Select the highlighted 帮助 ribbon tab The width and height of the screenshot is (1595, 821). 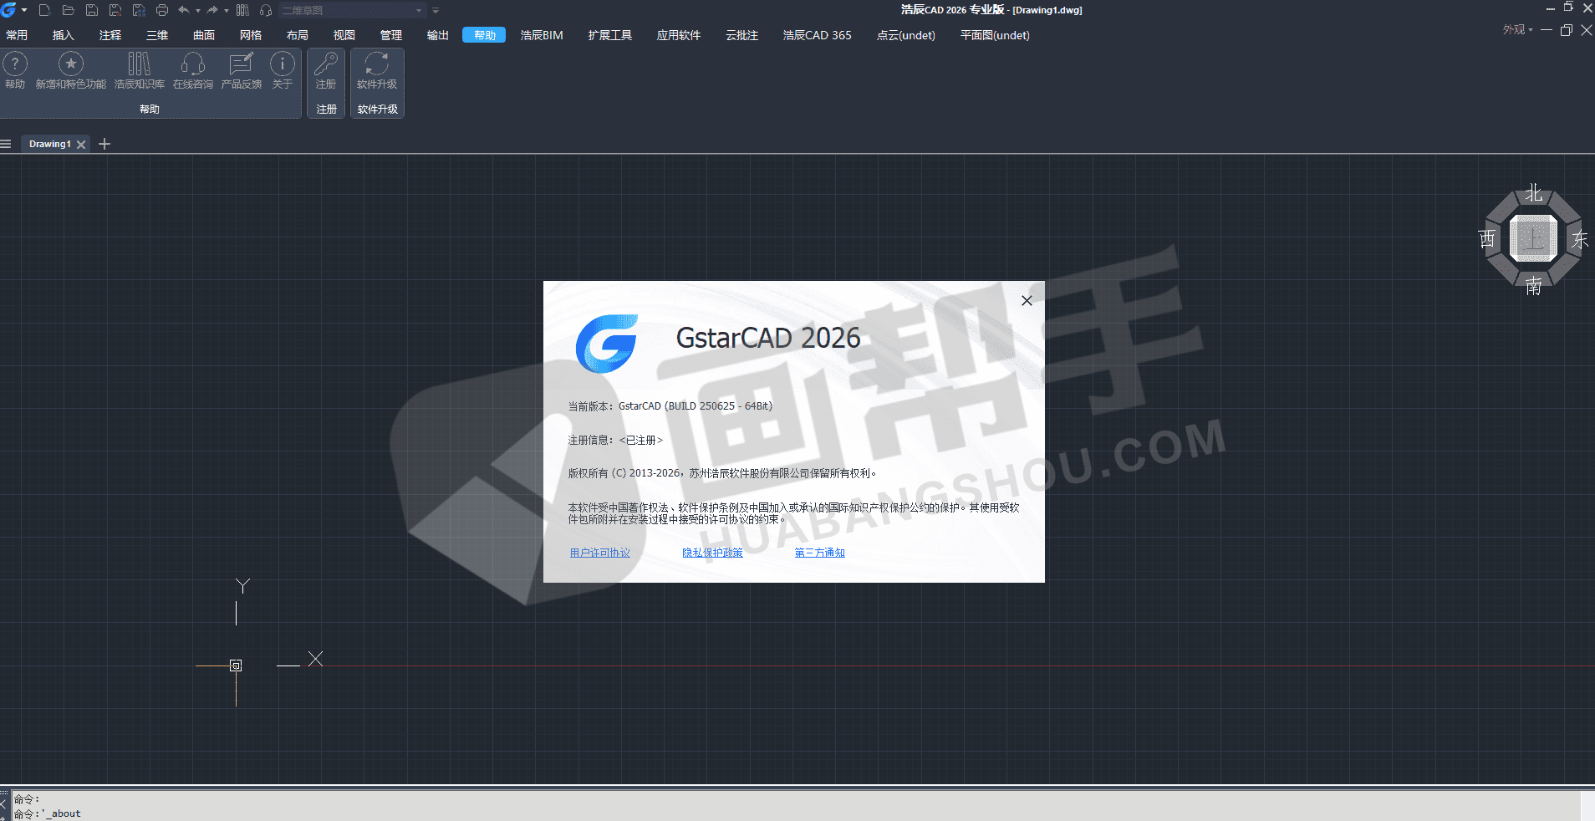pyautogui.click(x=484, y=35)
